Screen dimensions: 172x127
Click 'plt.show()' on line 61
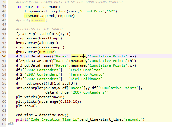point(27,106)
